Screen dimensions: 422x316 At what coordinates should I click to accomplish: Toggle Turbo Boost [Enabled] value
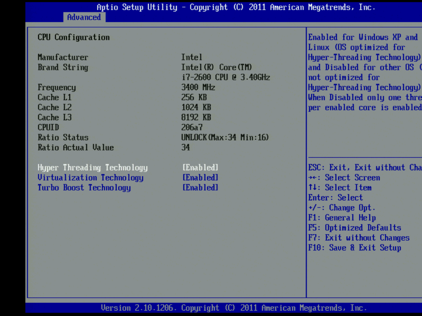(x=201, y=188)
